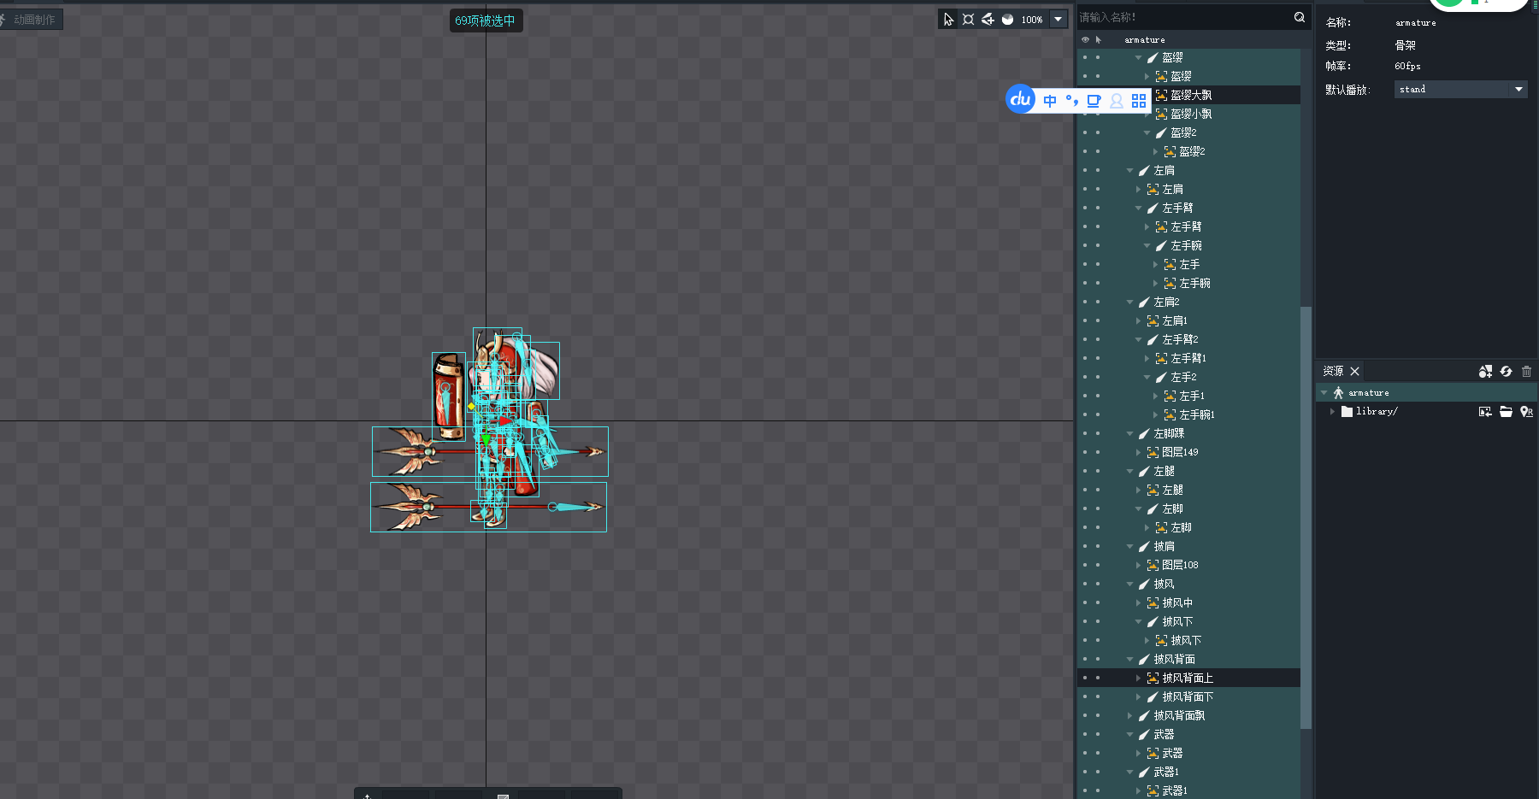Collapse the 武器 bone node
1539x799 pixels.
(x=1130, y=735)
